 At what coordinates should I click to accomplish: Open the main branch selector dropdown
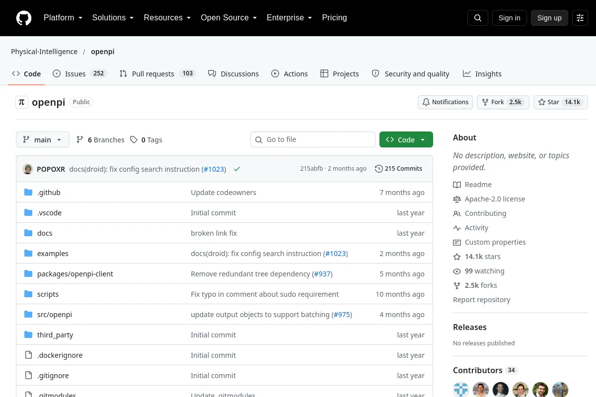(43, 140)
